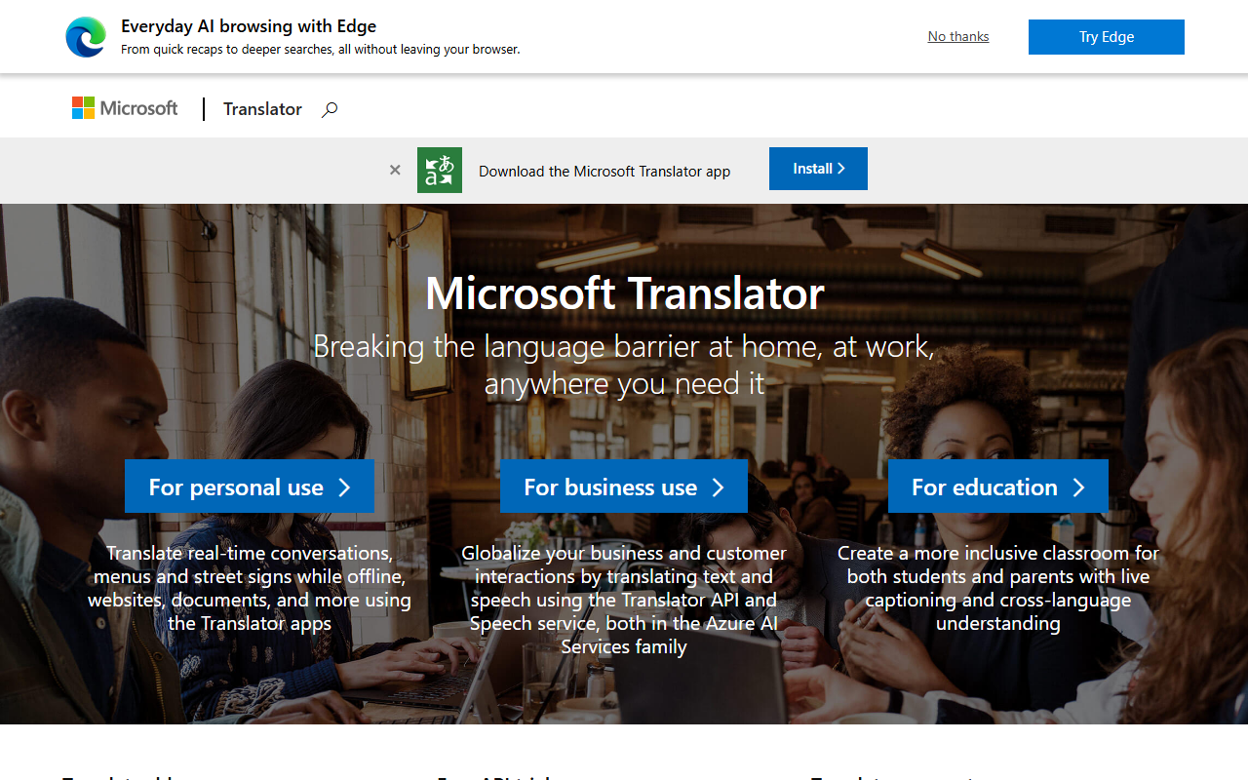Open the Translator home link
This screenshot has height=780, width=1248.
262,109
